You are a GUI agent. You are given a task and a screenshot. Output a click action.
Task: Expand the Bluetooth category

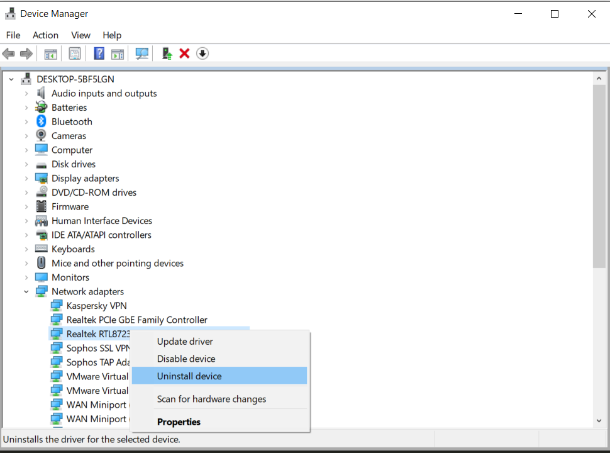26,122
